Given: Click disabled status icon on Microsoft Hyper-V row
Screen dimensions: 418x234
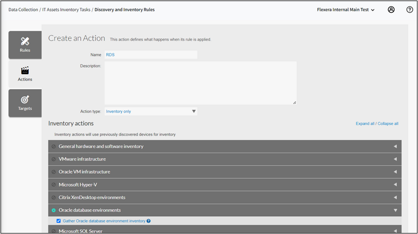Looking at the screenshot, I should coord(53,184).
